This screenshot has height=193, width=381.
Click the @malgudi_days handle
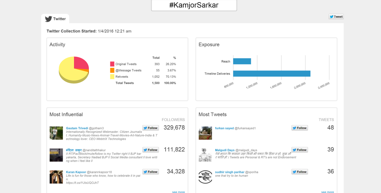coord(246,150)
